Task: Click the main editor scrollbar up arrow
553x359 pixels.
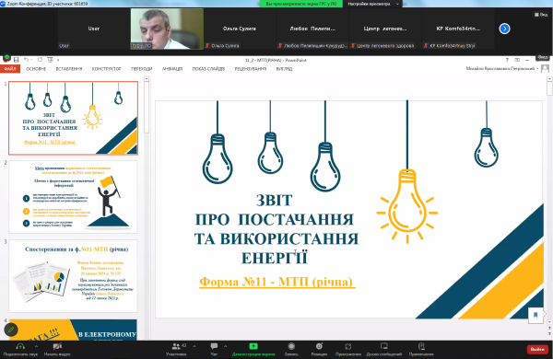Action: (549, 79)
